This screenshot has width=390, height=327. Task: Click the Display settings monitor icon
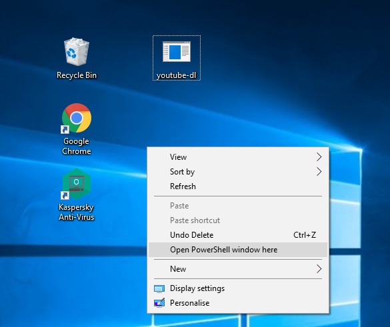coord(159,289)
